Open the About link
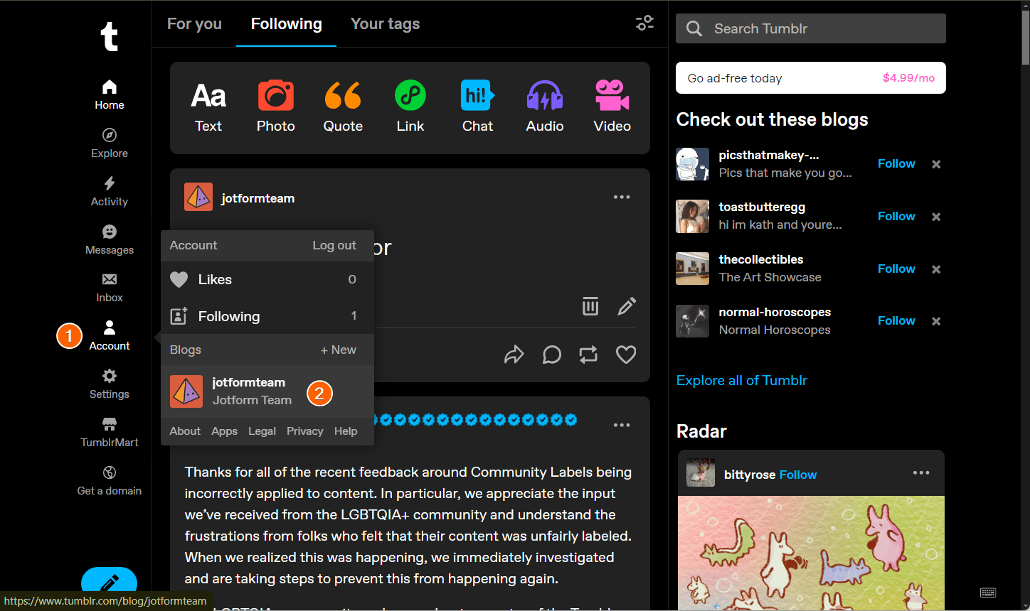Viewport: 1030px width, 611px height. coord(185,431)
